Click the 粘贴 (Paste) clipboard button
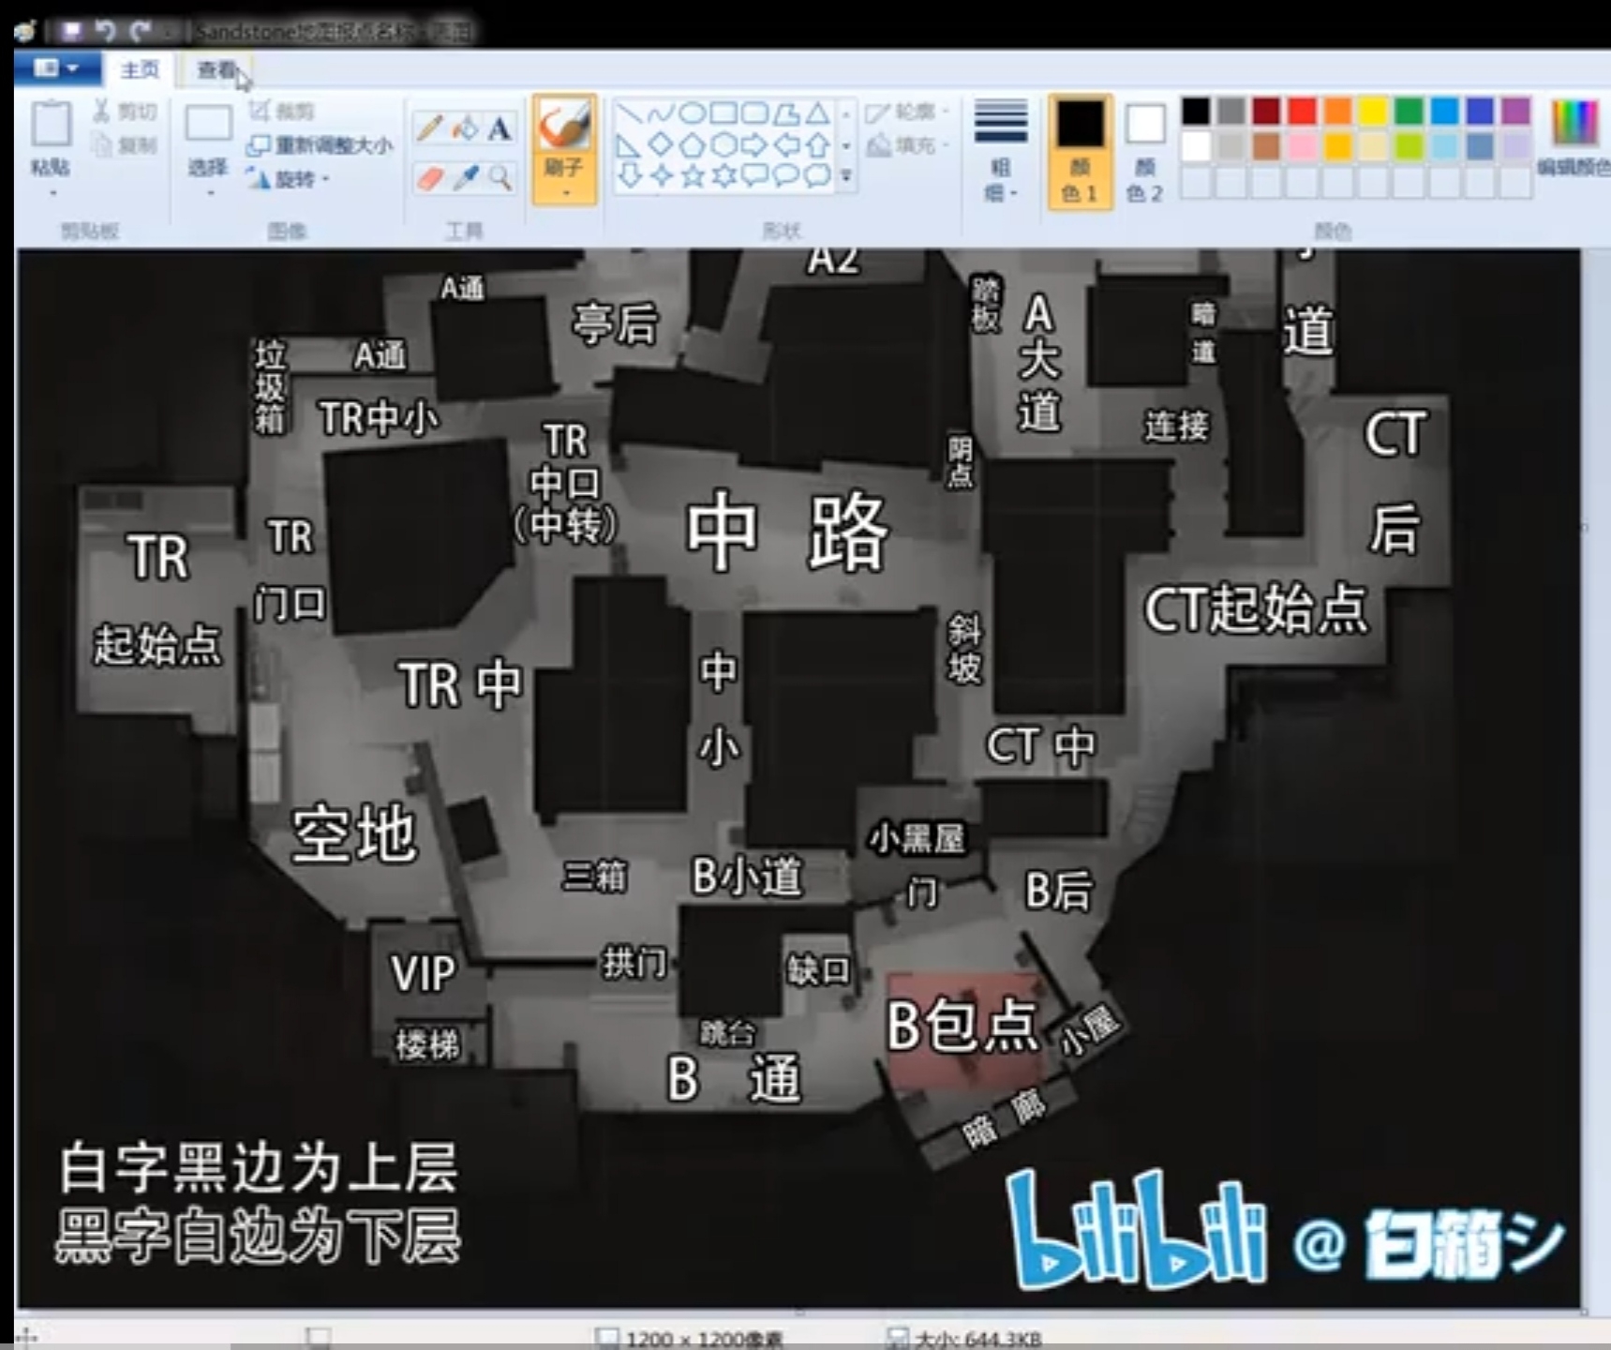Image resolution: width=1611 pixels, height=1350 pixels. pyautogui.click(x=51, y=137)
